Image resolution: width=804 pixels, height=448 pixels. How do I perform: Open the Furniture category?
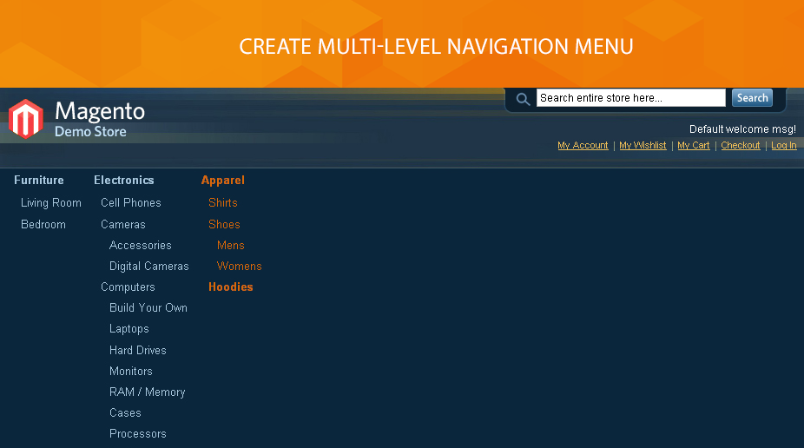[x=39, y=181]
